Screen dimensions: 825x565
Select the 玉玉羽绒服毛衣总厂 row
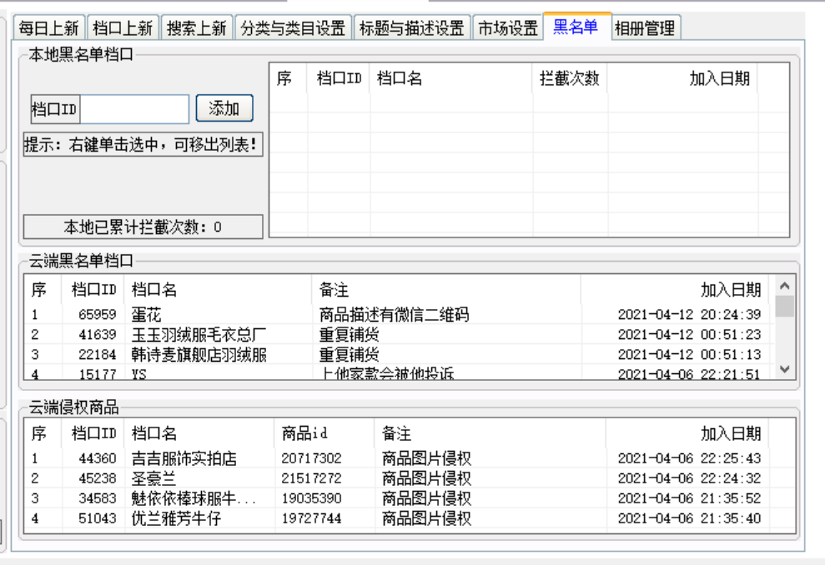tap(399, 334)
